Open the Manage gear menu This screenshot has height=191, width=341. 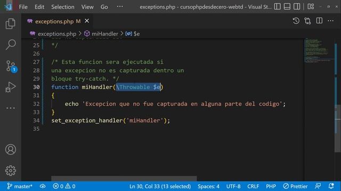tap(11, 171)
